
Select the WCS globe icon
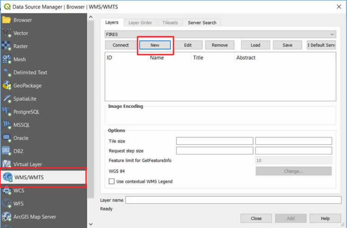[x=6, y=191]
